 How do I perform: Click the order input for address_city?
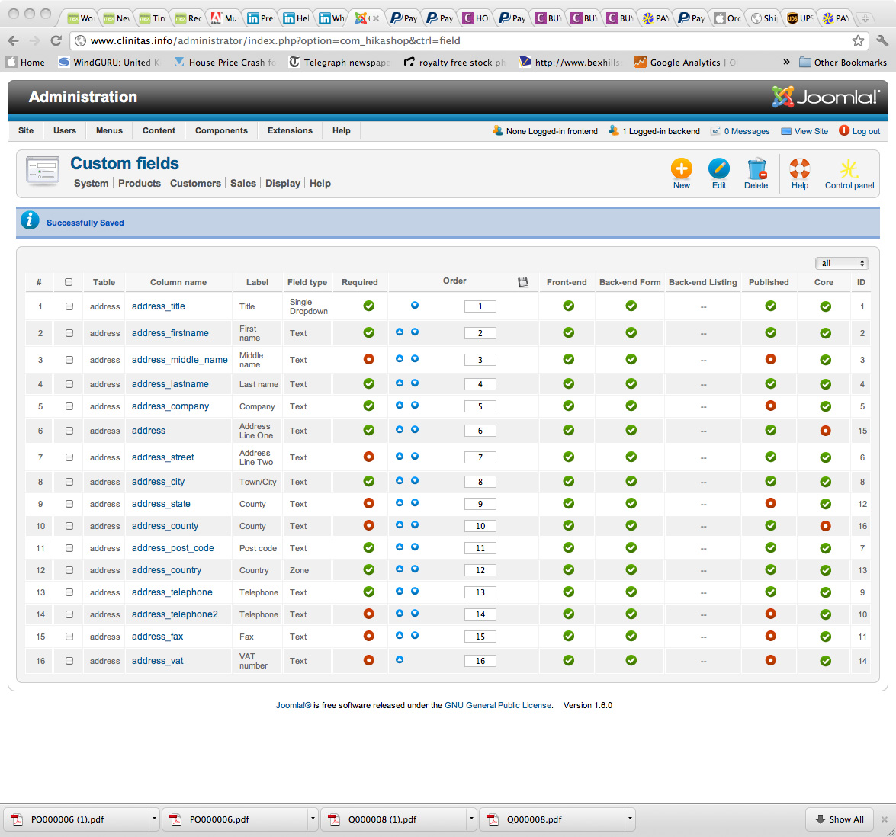(x=480, y=482)
